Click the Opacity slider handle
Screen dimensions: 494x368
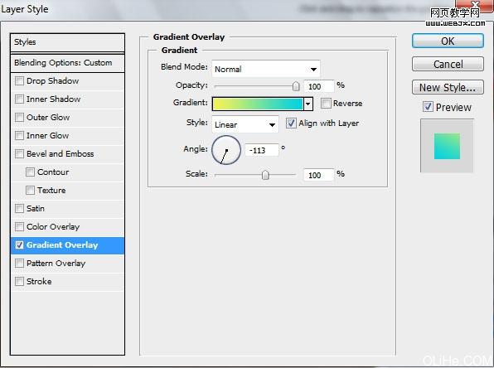pyautogui.click(x=296, y=86)
